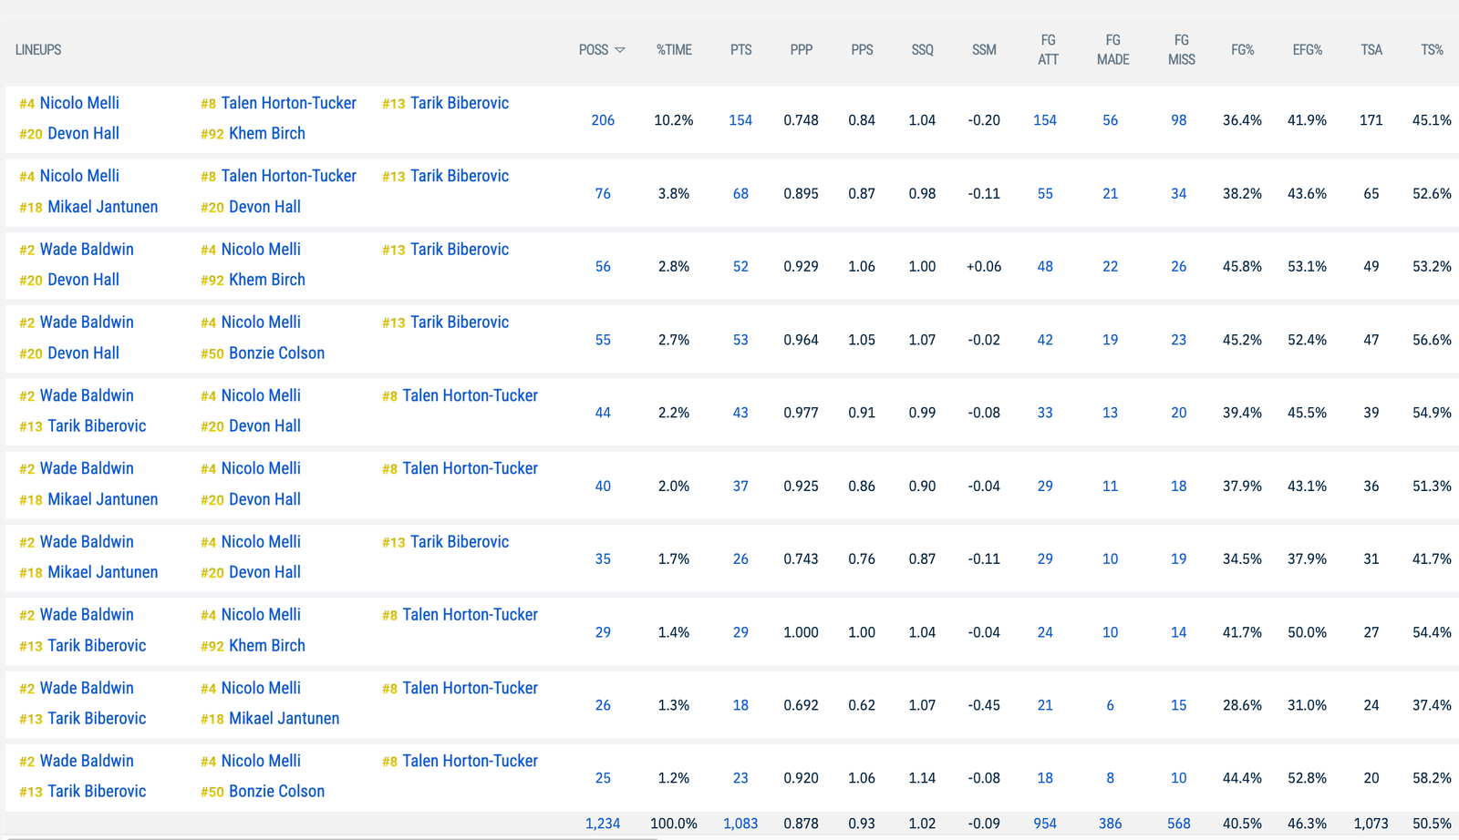The width and height of the screenshot is (1459, 840).
Task: Click the 171 TSA value
Action: (1371, 120)
